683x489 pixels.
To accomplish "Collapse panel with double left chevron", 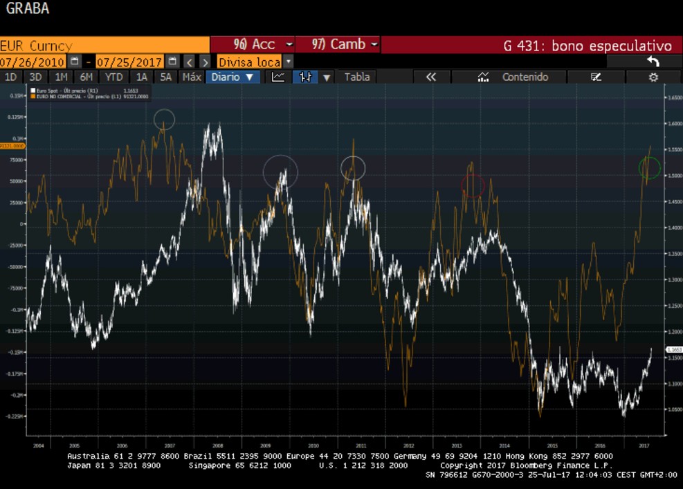I will (431, 77).
